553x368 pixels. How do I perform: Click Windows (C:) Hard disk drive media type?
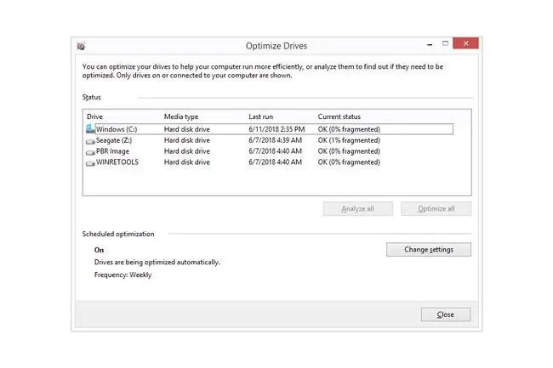(187, 129)
